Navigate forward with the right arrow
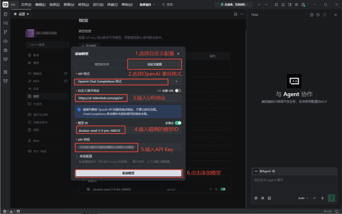The image size is (342, 214). 266,5
